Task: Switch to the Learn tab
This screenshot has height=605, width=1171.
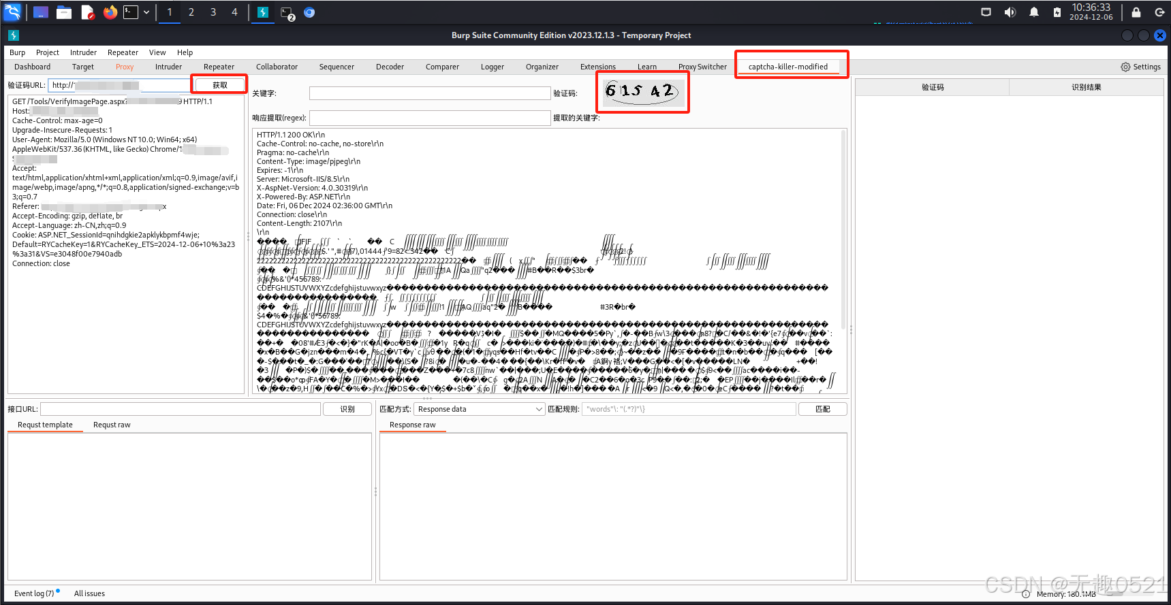Action: (x=647, y=67)
